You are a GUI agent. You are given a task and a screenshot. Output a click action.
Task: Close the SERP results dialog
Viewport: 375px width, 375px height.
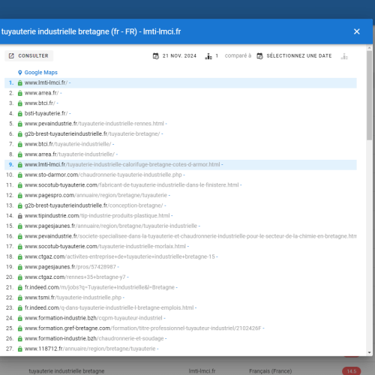pos(356,31)
